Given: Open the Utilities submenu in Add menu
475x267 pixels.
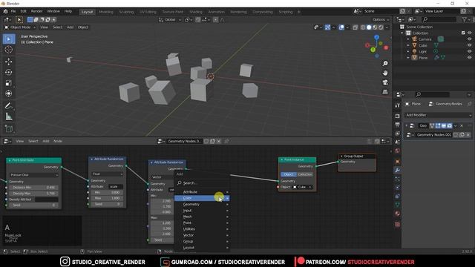Looking at the screenshot, I should pos(202,229).
